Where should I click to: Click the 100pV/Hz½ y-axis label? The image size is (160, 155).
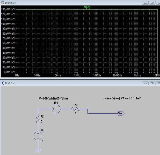[8, 24]
